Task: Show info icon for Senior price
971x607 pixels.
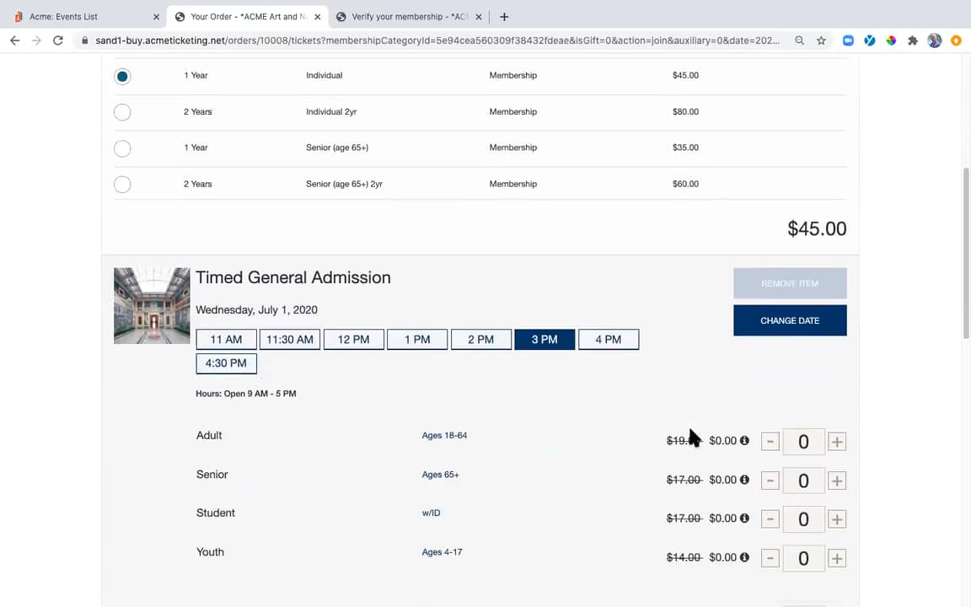Action: coord(744,480)
